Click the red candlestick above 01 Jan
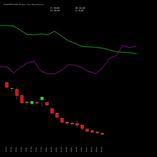 point(87,130)
